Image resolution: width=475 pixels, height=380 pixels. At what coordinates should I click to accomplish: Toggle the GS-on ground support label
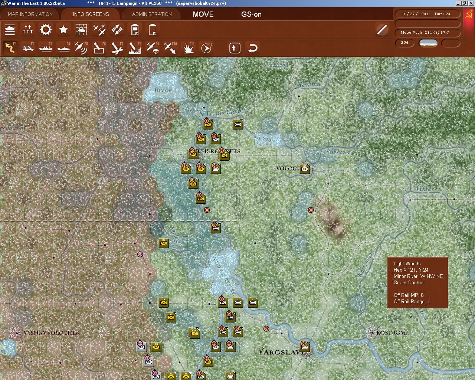[251, 14]
